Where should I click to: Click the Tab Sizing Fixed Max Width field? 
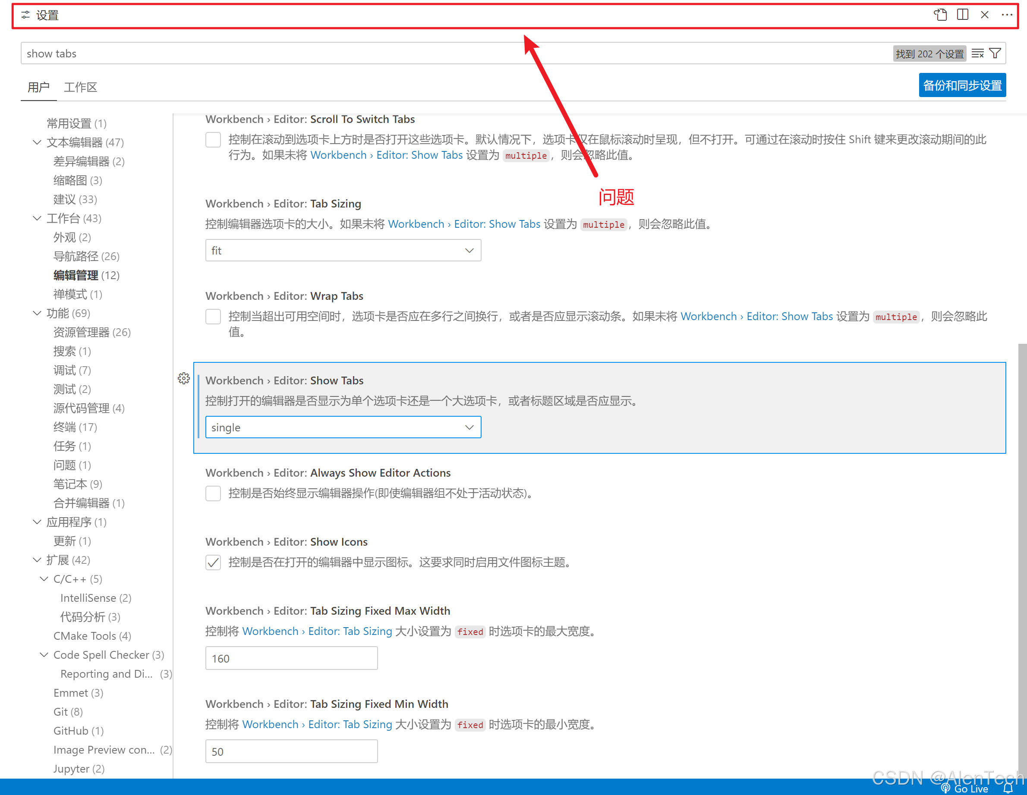pos(291,658)
